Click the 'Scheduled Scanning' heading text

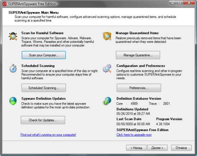coord(38,66)
